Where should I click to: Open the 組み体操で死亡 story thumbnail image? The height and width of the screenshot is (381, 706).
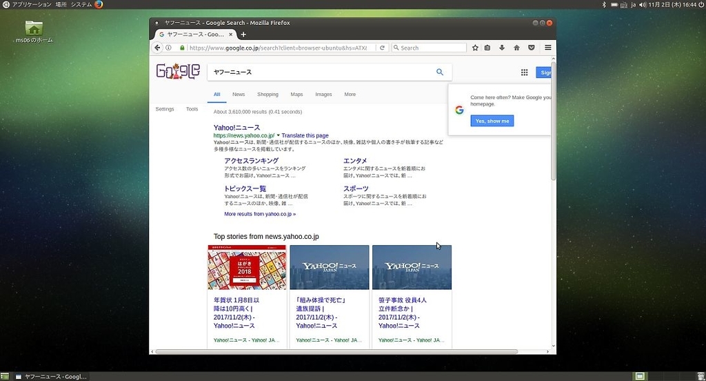coord(329,267)
